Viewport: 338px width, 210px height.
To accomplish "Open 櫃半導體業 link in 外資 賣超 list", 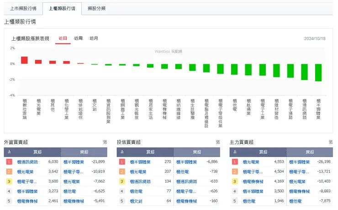I will coord(74,162).
